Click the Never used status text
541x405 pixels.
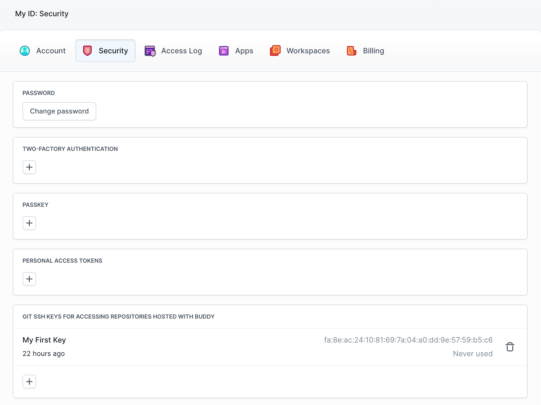[x=473, y=354]
